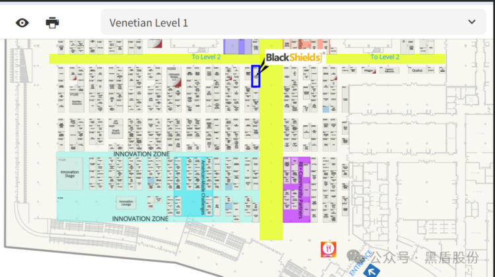Image resolution: width=495 pixels, height=277 pixels.
Task: Select the Innovation Lounge booth
Action: [126, 202]
